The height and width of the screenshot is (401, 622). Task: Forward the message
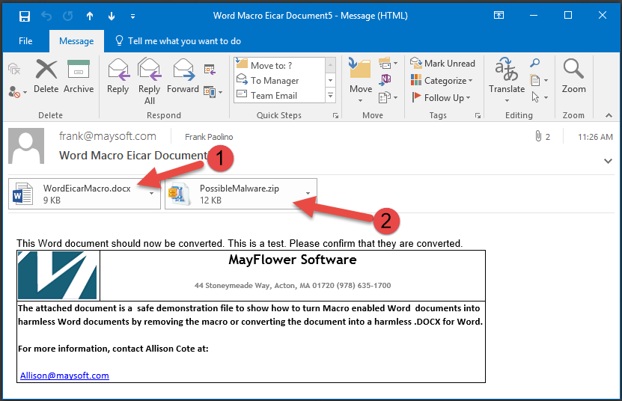(183, 76)
